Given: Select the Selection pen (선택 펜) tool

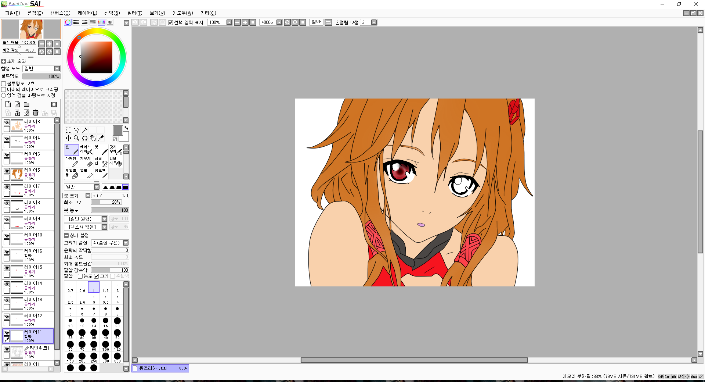Looking at the screenshot, I should point(101,162).
